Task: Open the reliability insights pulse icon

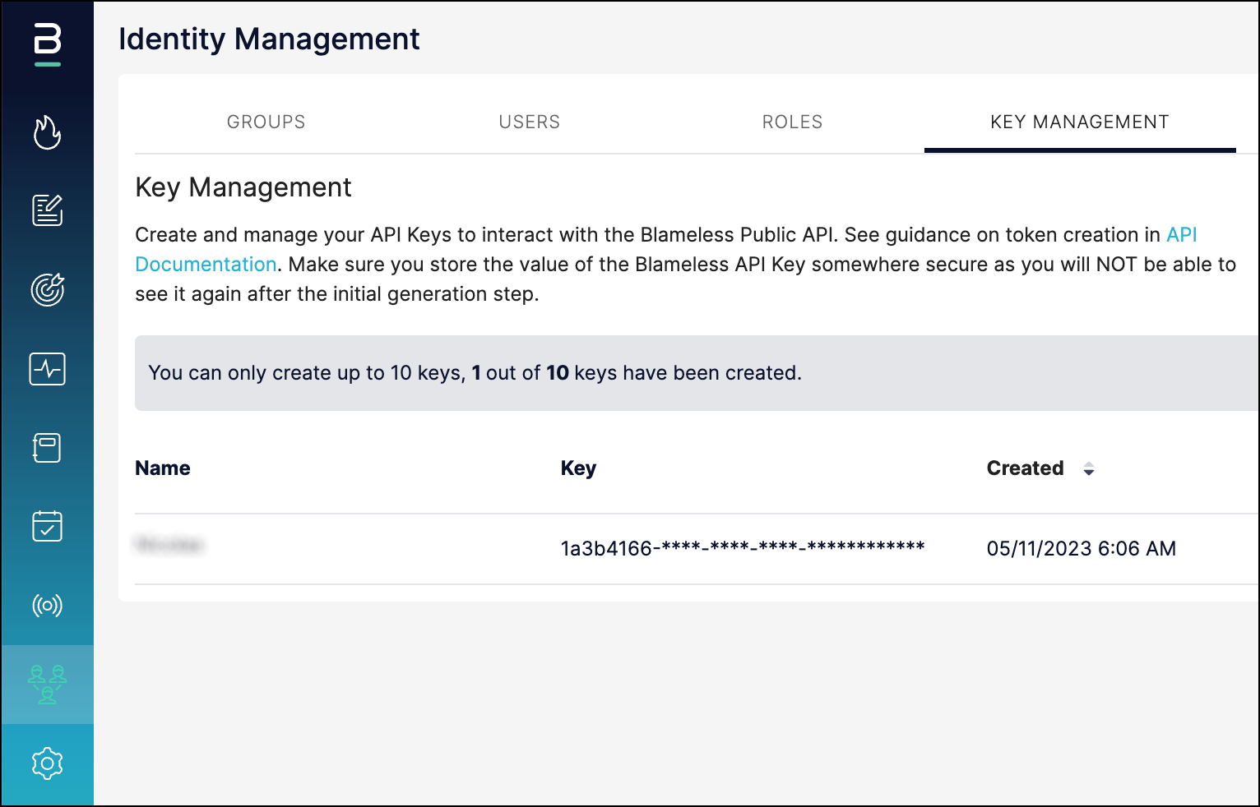Action: pos(48,369)
